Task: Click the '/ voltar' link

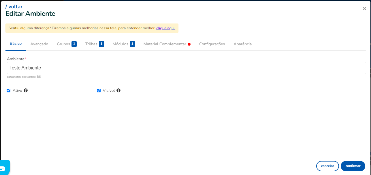Action: click(x=14, y=7)
